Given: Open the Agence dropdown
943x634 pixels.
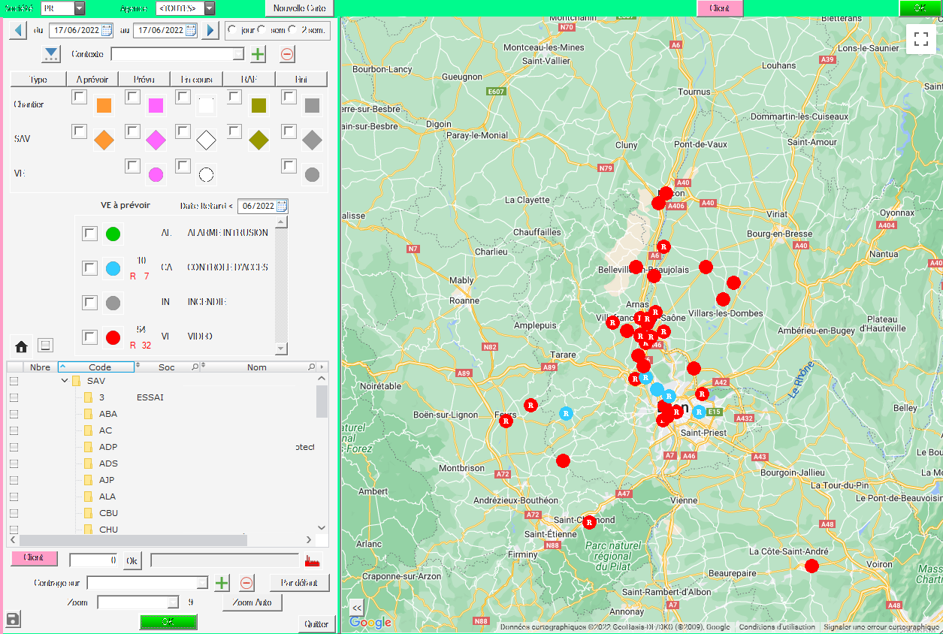Looking at the screenshot, I should [x=210, y=8].
